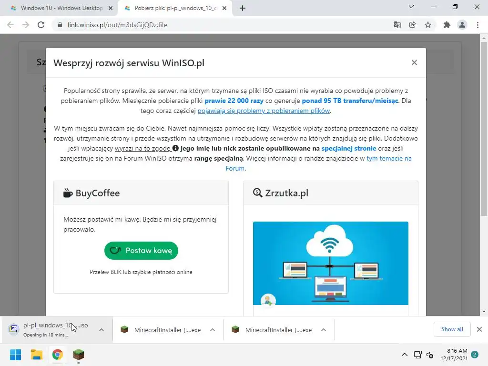Follow the 'pojawiają się problemy z pobieraniem plików' link
The height and width of the screenshot is (366, 488).
coord(264,111)
